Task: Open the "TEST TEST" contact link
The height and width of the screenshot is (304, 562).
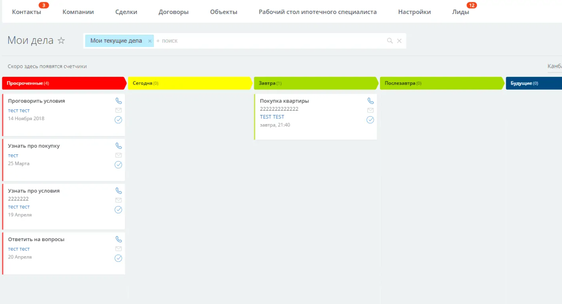Action: (x=272, y=117)
